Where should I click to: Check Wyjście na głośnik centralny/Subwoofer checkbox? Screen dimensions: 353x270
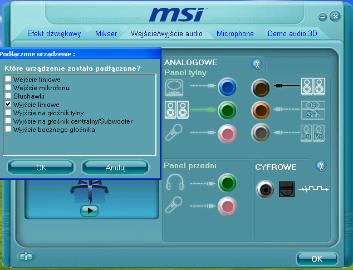8,120
